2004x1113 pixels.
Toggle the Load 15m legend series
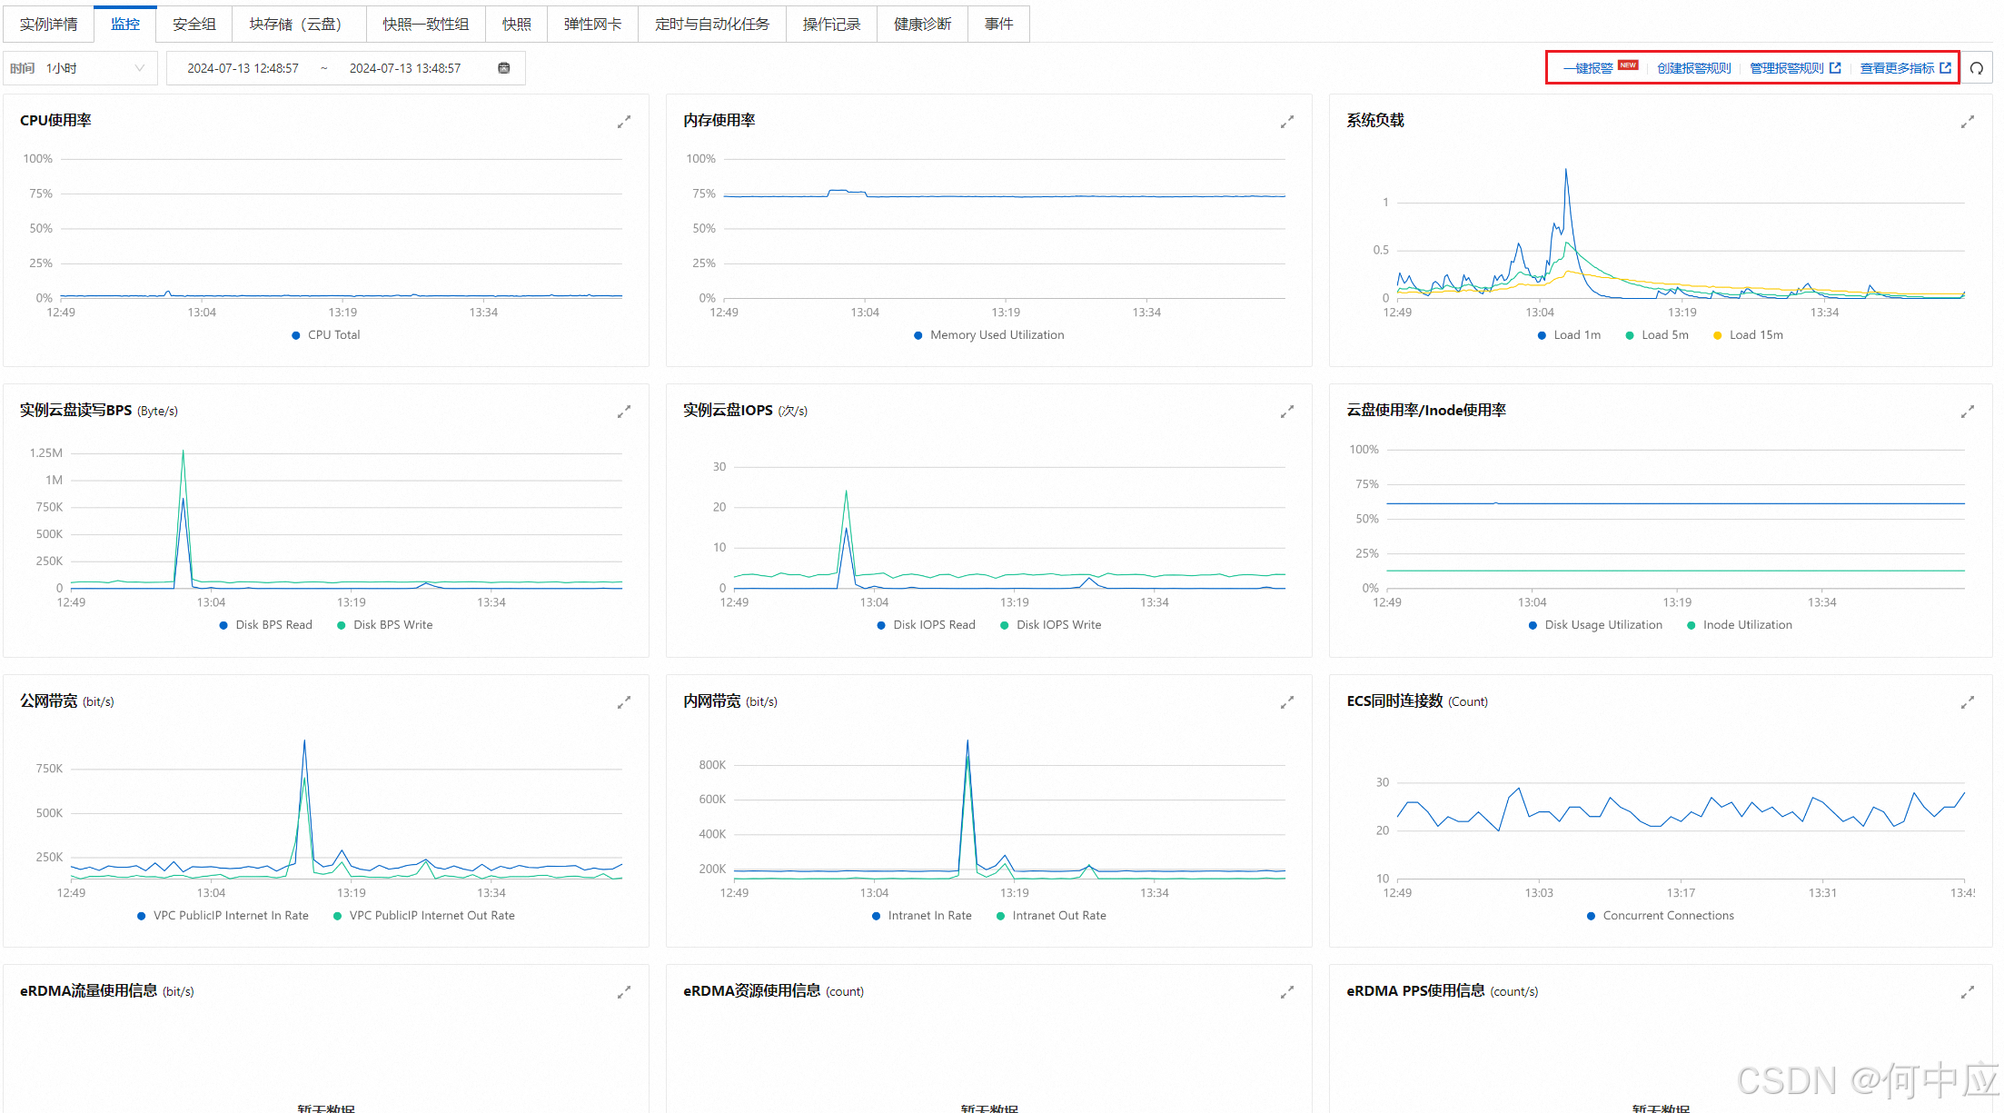coord(1748,335)
